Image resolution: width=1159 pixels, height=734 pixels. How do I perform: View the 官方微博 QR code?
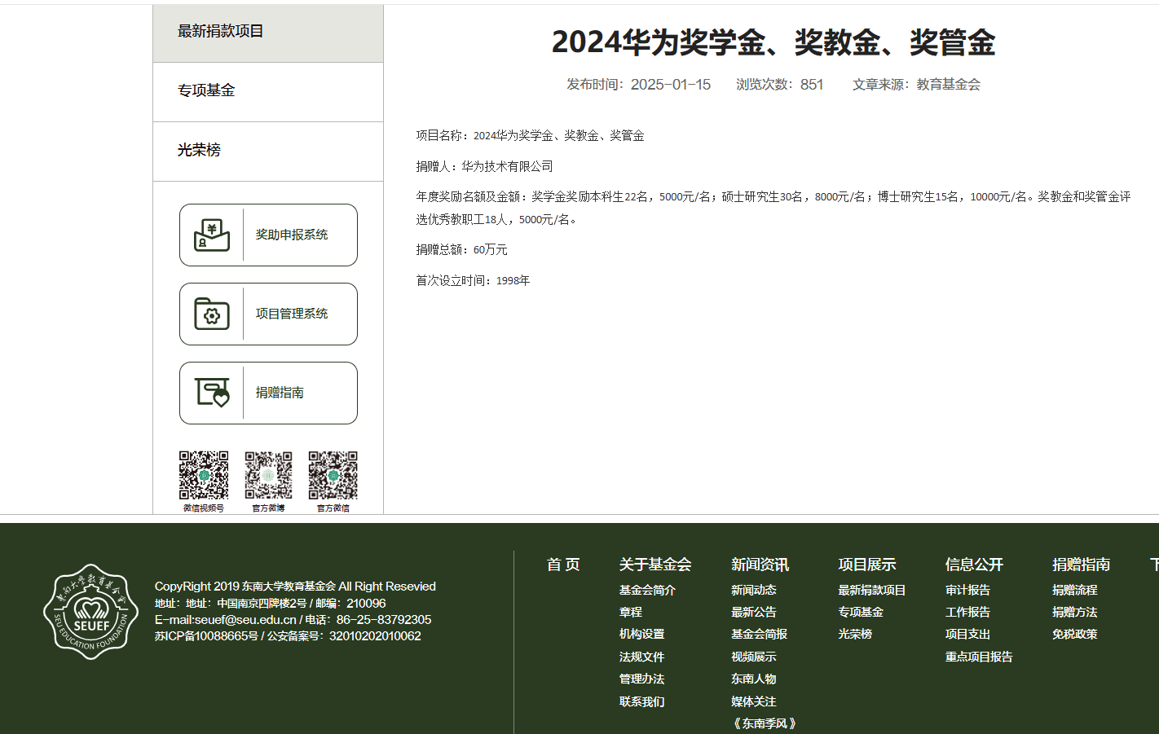268,475
